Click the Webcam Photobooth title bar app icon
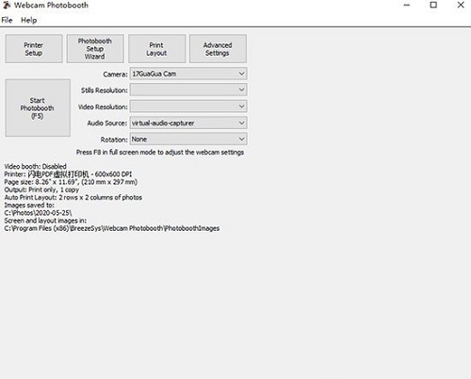471x379 pixels. click(7, 5)
